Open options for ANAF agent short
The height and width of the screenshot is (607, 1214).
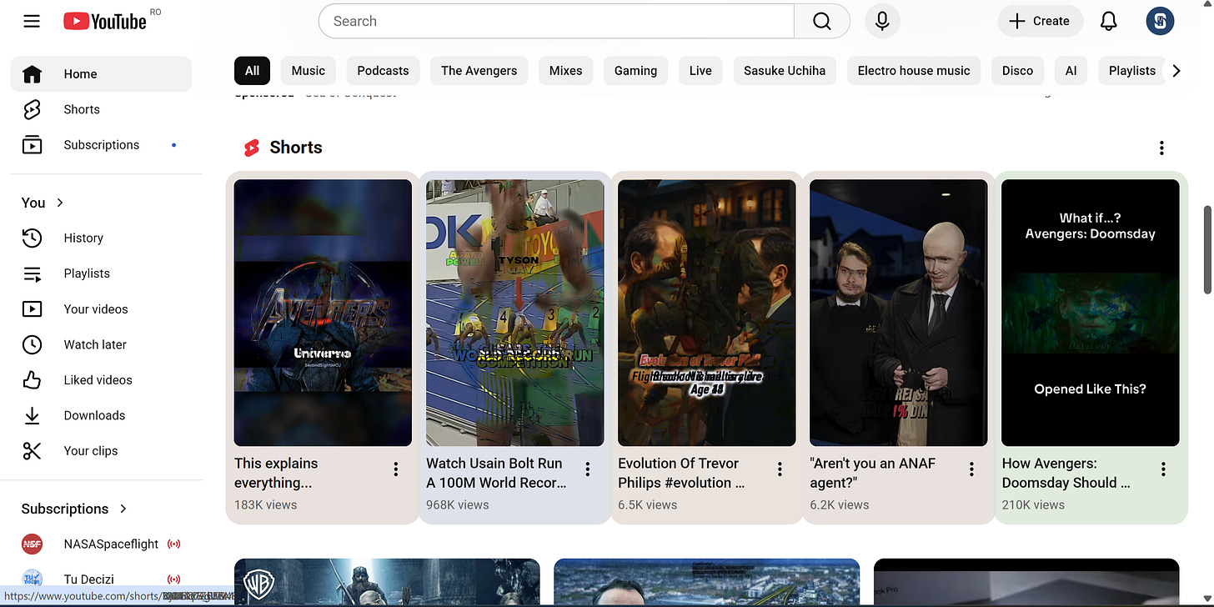pos(971,469)
